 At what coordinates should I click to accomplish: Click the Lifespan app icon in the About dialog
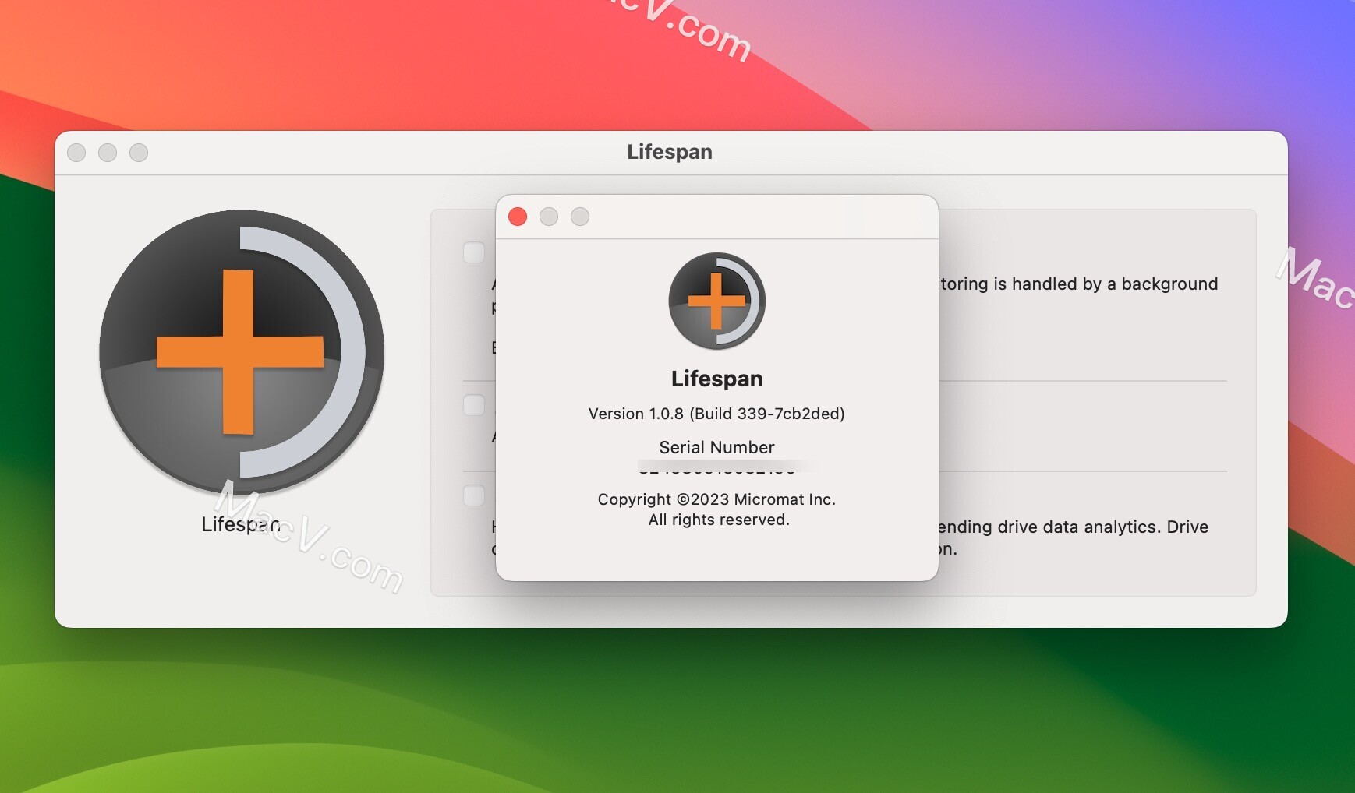717,301
